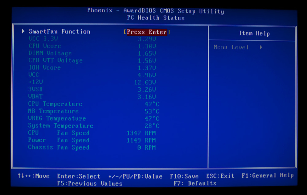Click the VCC 3.3V label

pos(43,39)
